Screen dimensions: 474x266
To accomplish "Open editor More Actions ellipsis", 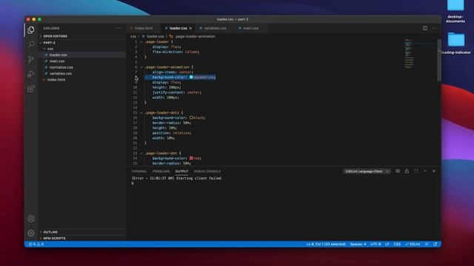I will coord(434,28).
